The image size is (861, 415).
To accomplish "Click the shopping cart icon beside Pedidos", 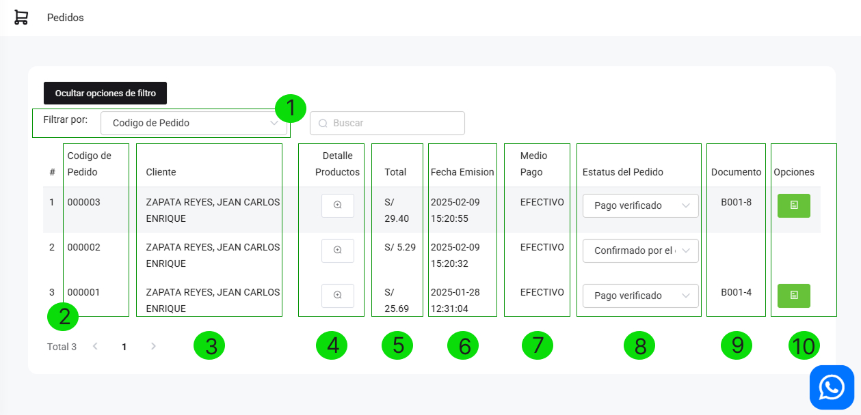I will [21, 18].
